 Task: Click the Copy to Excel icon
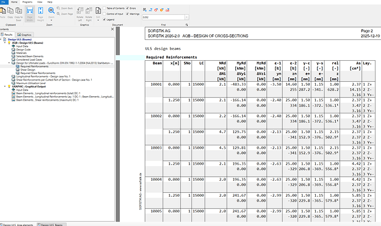point(19,11)
